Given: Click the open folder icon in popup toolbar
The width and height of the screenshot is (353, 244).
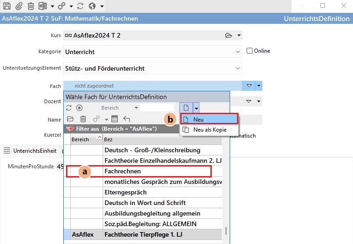Looking at the screenshot, I should tap(70, 119).
